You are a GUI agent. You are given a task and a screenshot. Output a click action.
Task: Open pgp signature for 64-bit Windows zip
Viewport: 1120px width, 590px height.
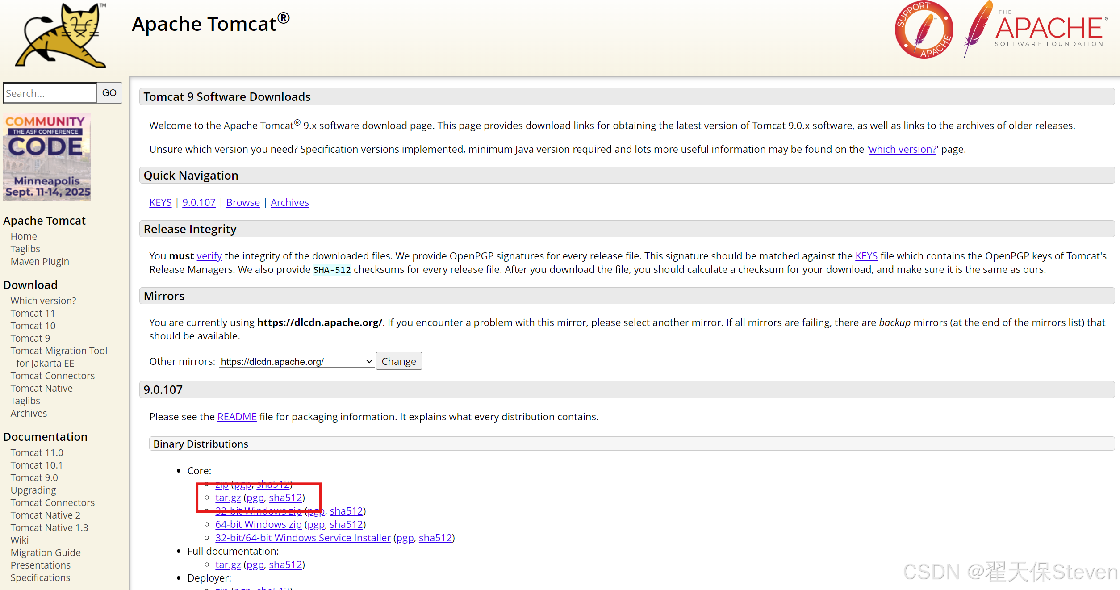coord(316,524)
